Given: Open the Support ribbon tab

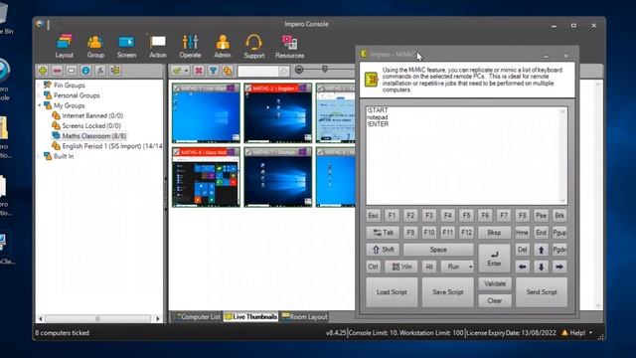Looking at the screenshot, I should 254,47.
